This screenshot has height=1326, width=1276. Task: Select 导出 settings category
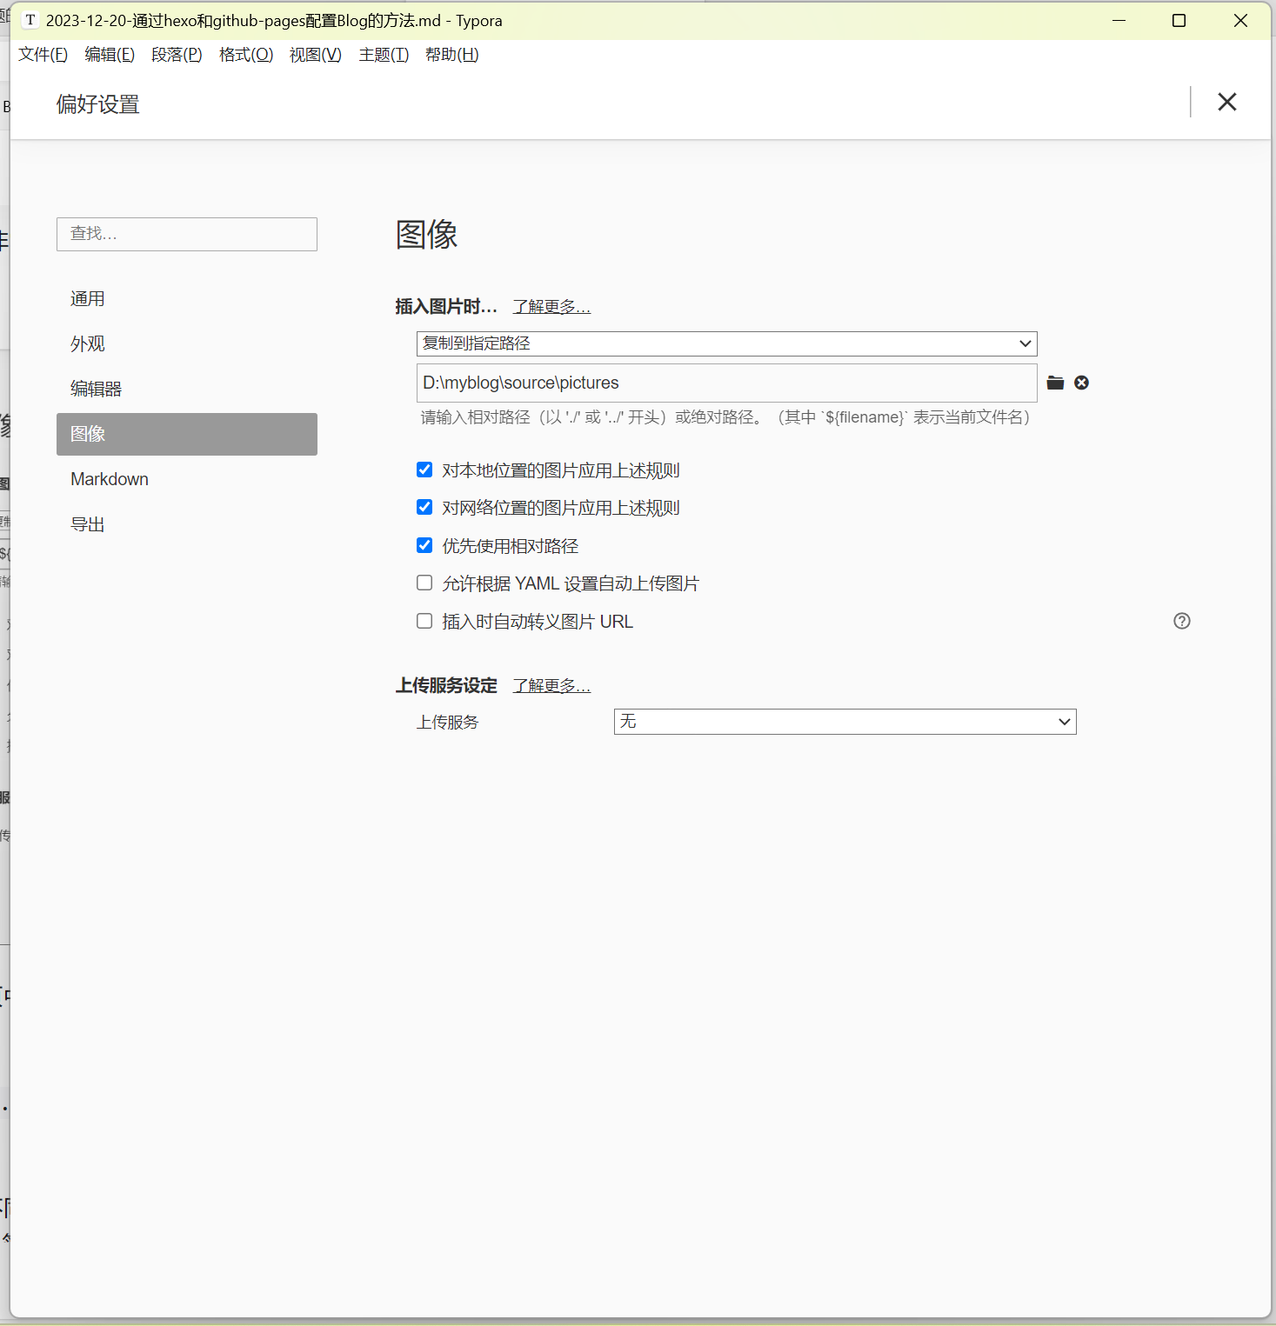click(187, 524)
